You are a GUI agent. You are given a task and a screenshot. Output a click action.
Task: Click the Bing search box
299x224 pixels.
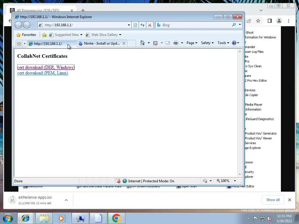click(193, 25)
